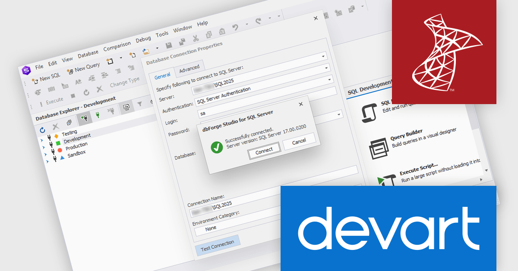
Task: Open the dropdown arrow beside Redo
Action: (269, 18)
